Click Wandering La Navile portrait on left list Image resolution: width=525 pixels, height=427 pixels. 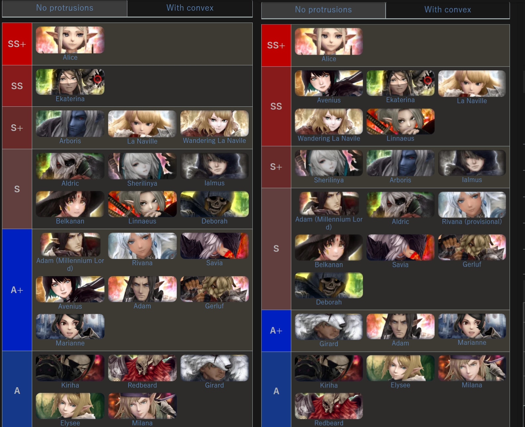215,124
